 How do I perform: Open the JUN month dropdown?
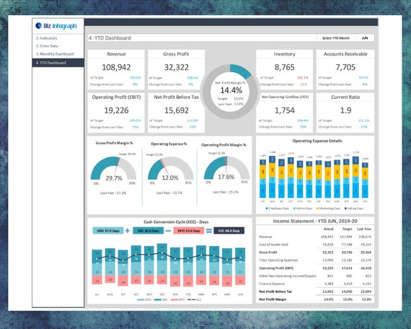[365, 38]
